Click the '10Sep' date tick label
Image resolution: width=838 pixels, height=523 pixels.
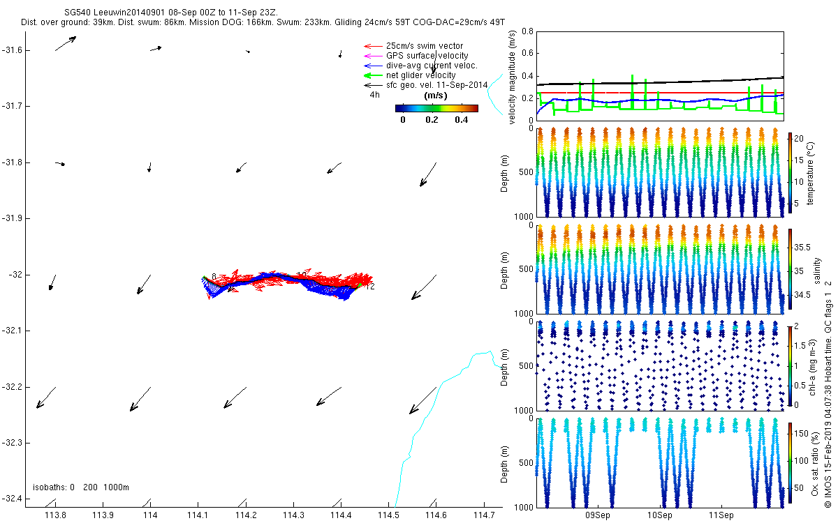point(659,515)
